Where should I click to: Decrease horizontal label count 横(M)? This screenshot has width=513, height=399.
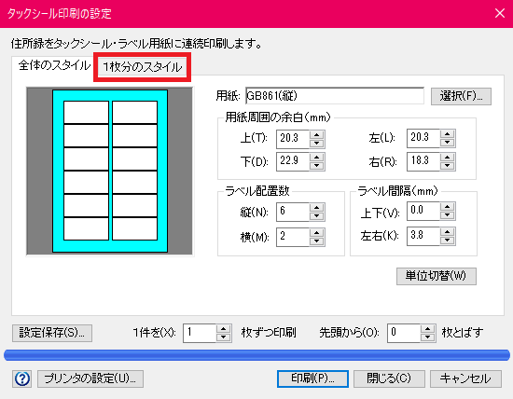coord(317,241)
